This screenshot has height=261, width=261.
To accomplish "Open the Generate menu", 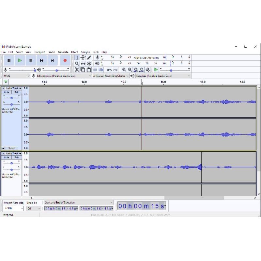I will [x=63, y=52].
